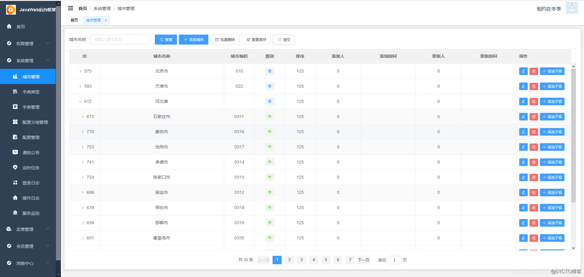Viewport: 584px width, 277px height.
Task: Click the table vertical scrollbar thumb
Action: click(573, 135)
